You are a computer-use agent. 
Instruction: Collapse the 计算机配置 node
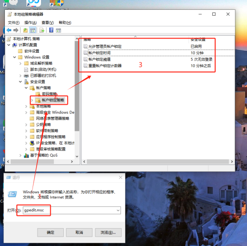click(x=9, y=45)
